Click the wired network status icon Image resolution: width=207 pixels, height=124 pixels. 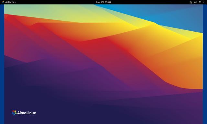click(191, 2)
